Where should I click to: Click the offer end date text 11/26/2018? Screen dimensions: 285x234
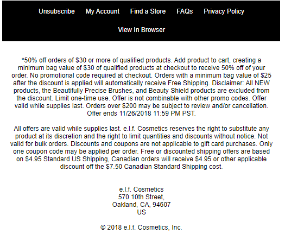click(x=135, y=113)
